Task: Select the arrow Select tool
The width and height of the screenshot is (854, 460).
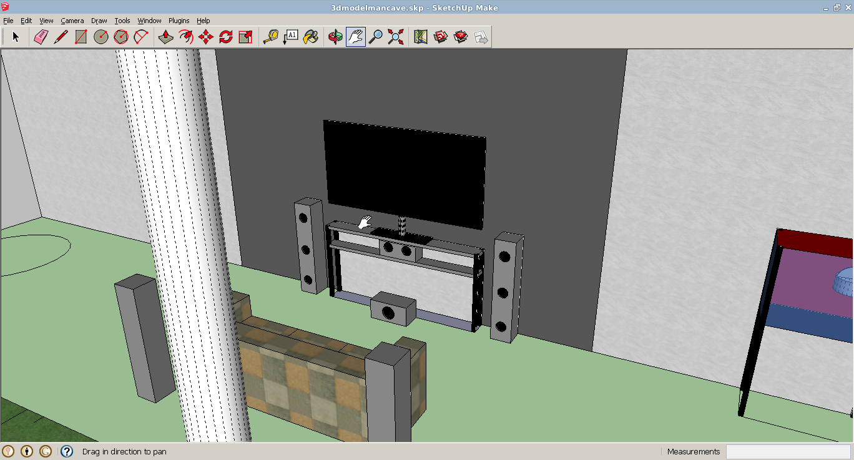Action: pyautogui.click(x=16, y=37)
